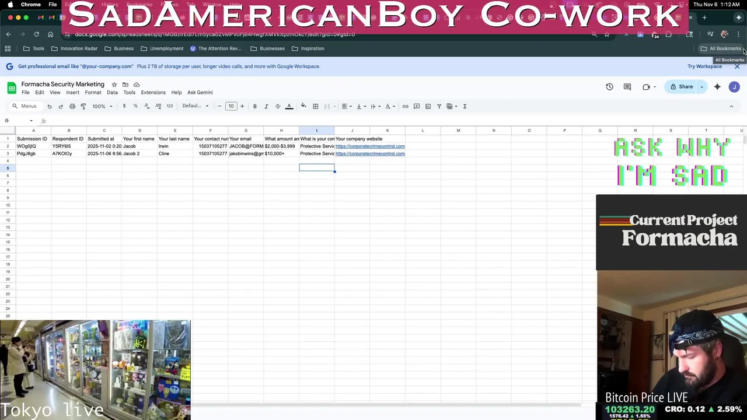Format as percent in toolbar
The image size is (747, 420).
(x=135, y=106)
